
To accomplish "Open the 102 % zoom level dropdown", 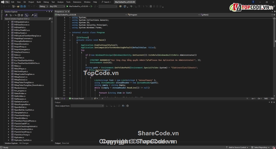I will pyautogui.click(x=58, y=98).
